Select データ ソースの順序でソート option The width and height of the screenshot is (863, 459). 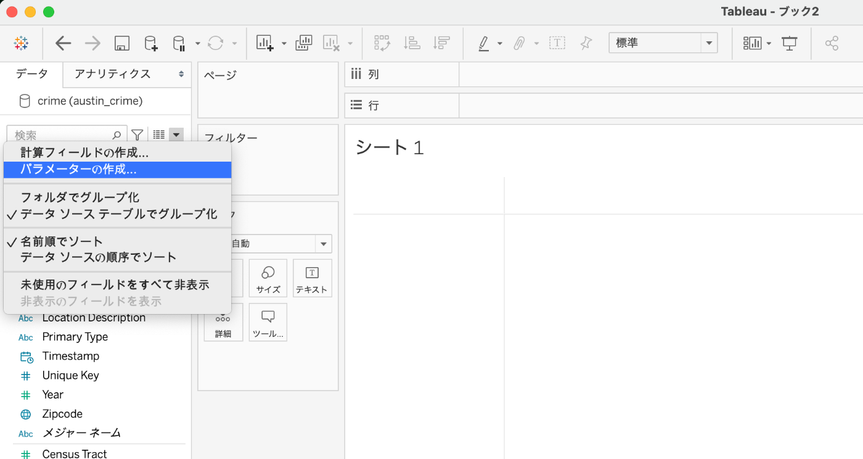[x=117, y=257]
